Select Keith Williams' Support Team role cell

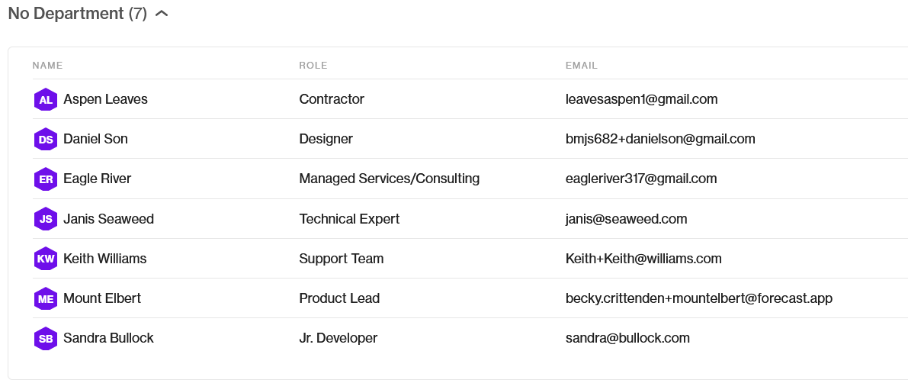(x=341, y=259)
